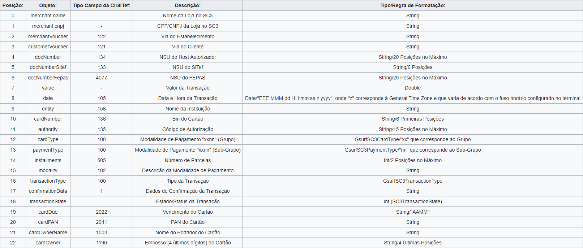The width and height of the screenshot is (583, 248).
Task: Click the "Descrição:" column header
Action: pos(188,5)
